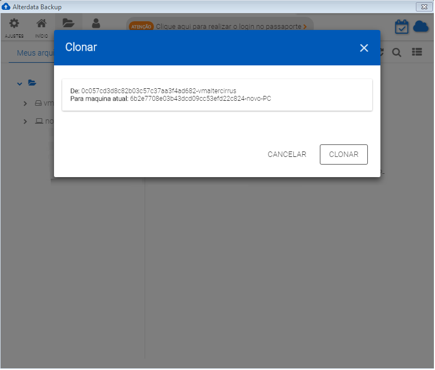Image resolution: width=435 pixels, height=370 pixels.
Task: Open the search magnifier icon
Action: pos(397,52)
